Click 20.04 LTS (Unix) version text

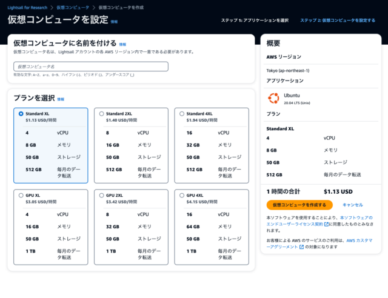[x=297, y=103]
